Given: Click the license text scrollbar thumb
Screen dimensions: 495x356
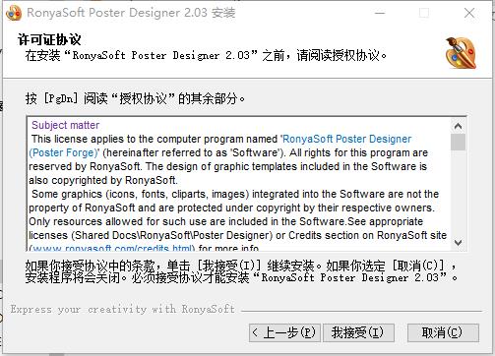Looking at the screenshot, I should click(458, 142).
